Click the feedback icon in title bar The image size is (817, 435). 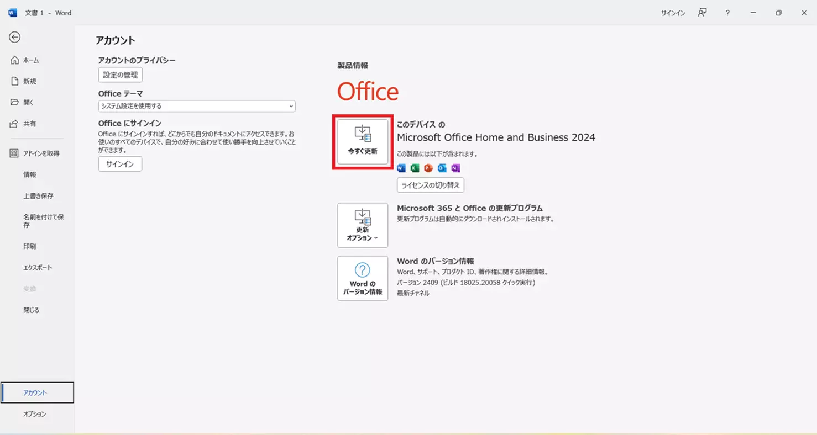[x=702, y=13]
